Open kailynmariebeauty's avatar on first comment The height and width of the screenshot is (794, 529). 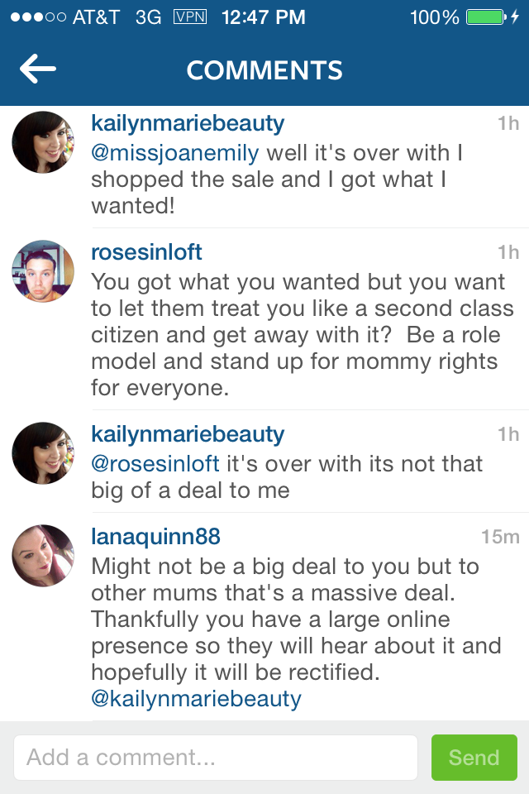[43, 142]
